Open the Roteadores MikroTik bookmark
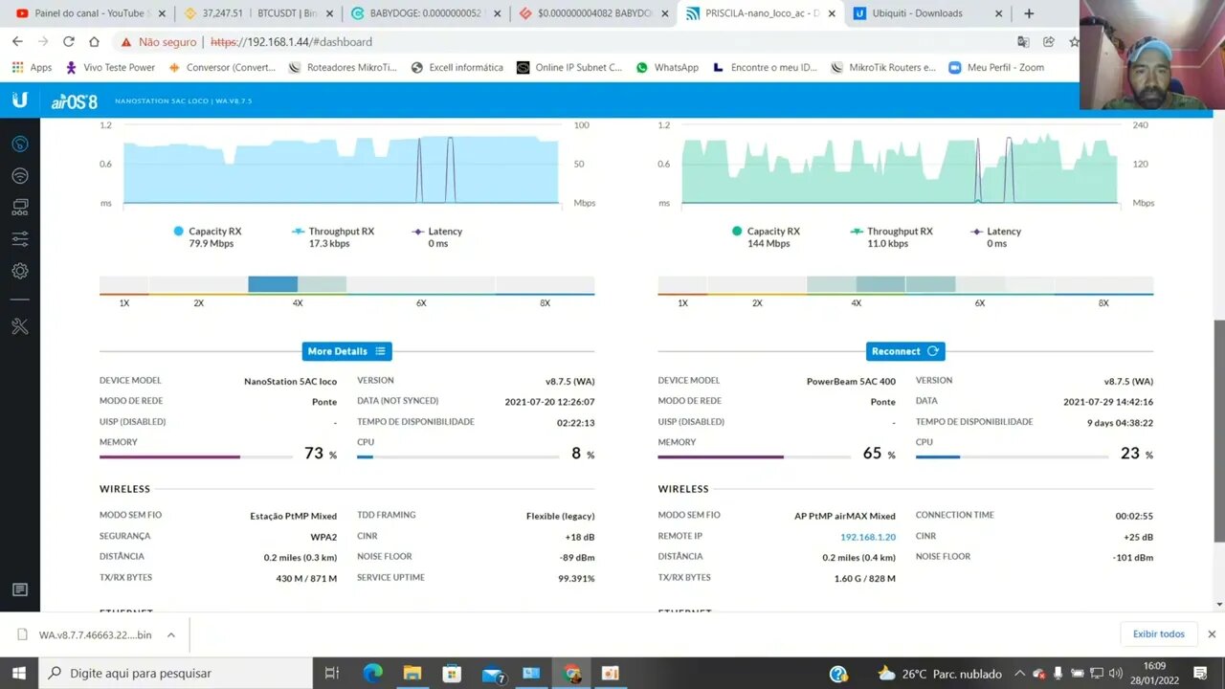Screen dimensions: 1225x689 pyautogui.click(x=343, y=68)
